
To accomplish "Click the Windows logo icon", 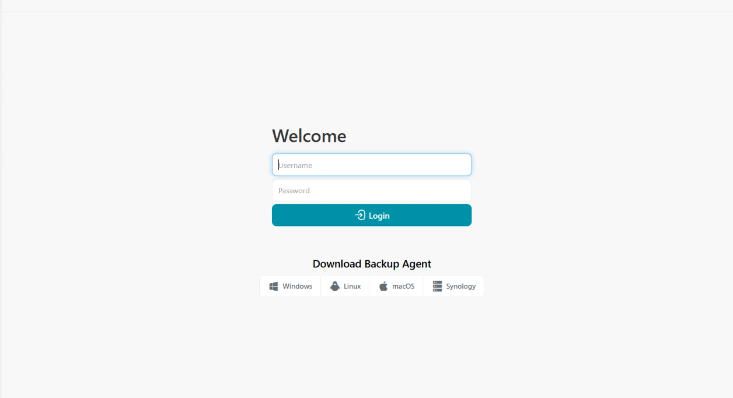I will click(273, 286).
